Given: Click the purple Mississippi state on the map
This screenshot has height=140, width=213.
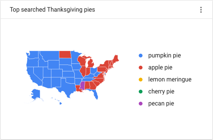Looking at the screenshot, I should (x=82, y=86).
